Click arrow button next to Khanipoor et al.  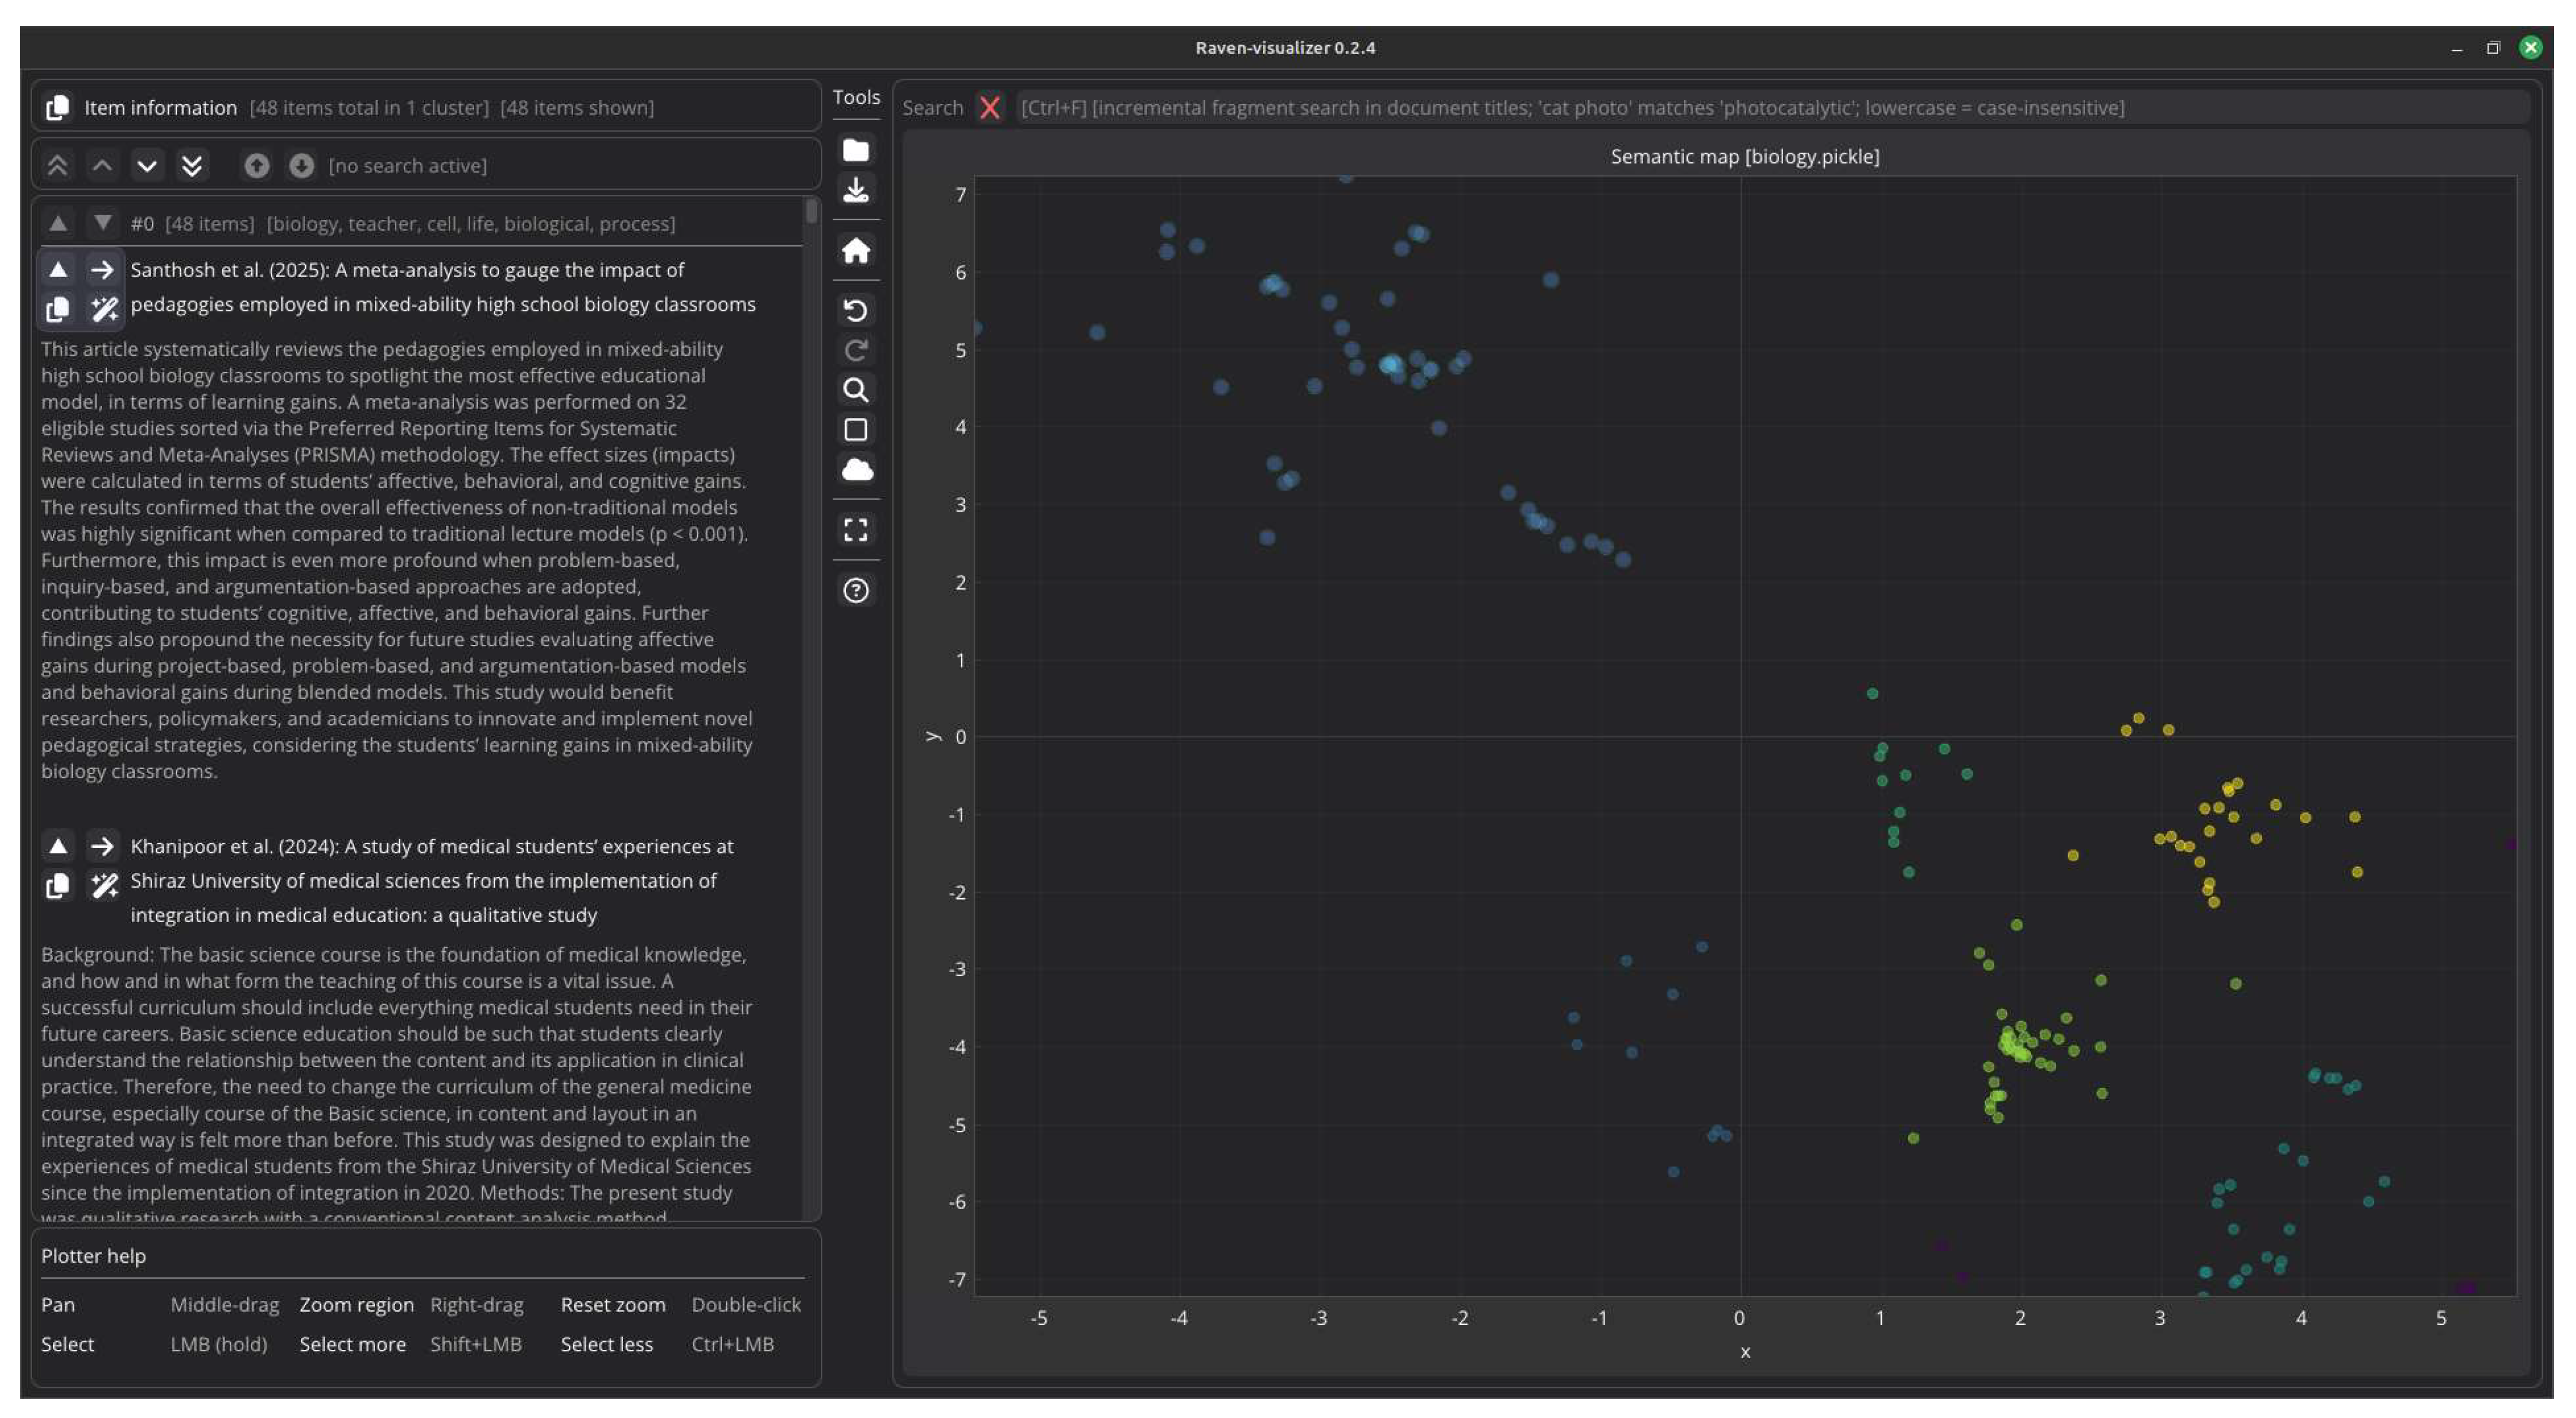click(102, 846)
